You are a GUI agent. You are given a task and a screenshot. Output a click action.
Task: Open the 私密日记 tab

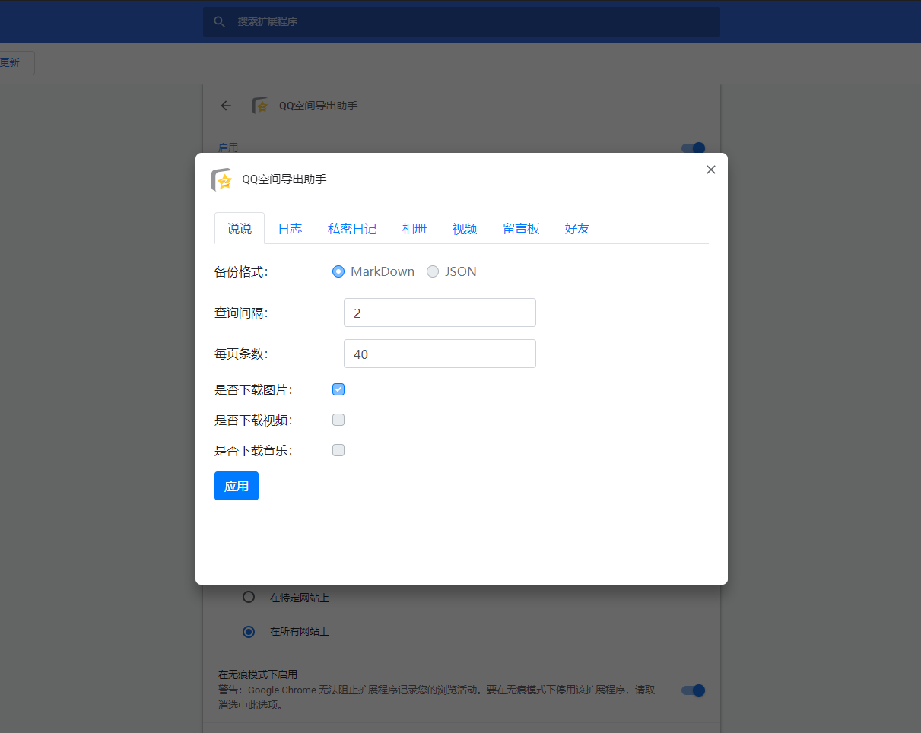(352, 228)
